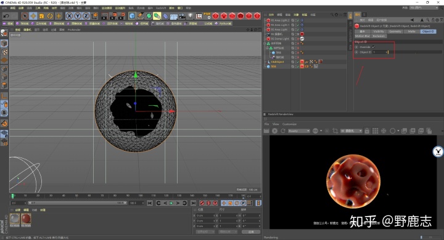Add a Cube primitive object
The width and height of the screenshot is (444, 240).
pyautogui.click(x=132, y=16)
